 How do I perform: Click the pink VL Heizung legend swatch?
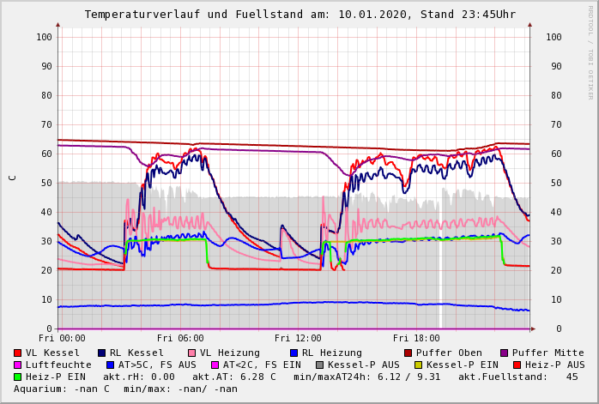[x=191, y=353]
